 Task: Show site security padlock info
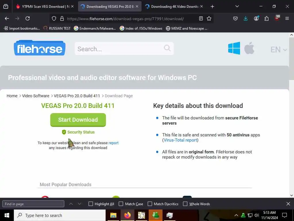pos(62,18)
